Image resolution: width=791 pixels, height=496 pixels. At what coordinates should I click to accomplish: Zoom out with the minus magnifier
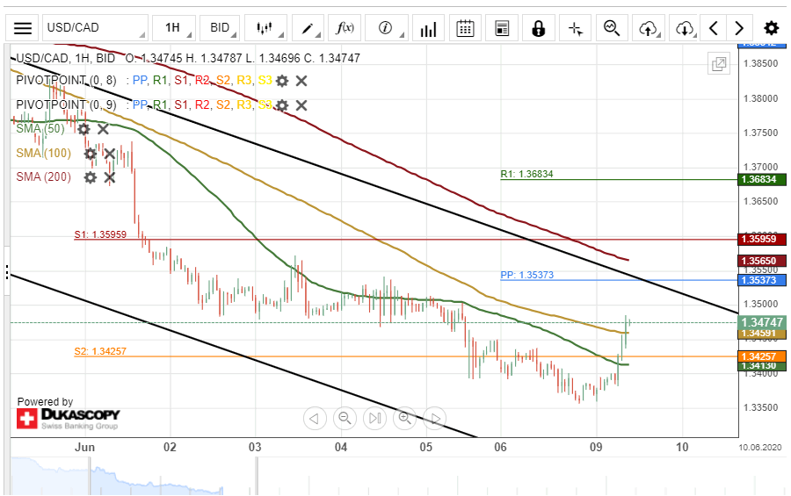[345, 419]
